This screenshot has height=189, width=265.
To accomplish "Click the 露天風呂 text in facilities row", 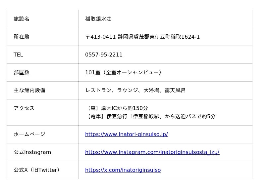I will click(175, 90).
